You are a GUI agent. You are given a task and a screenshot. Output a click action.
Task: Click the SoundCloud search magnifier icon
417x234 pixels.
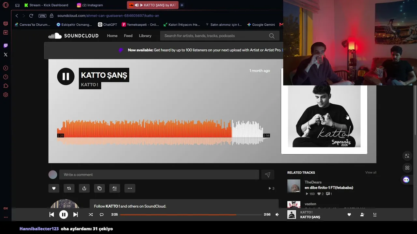(x=272, y=36)
